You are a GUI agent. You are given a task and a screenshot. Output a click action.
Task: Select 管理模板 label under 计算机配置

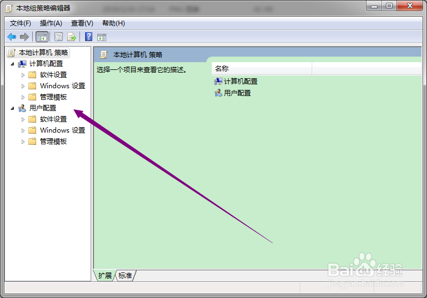coord(53,97)
